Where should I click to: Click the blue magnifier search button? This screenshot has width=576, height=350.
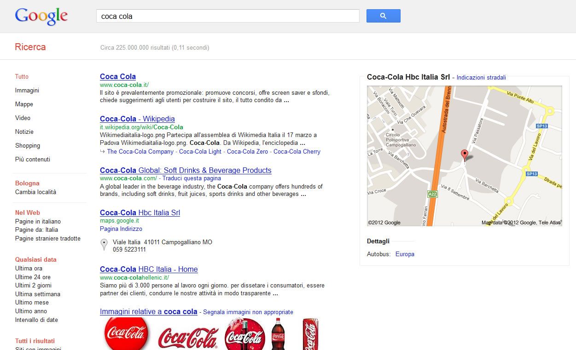(x=383, y=16)
